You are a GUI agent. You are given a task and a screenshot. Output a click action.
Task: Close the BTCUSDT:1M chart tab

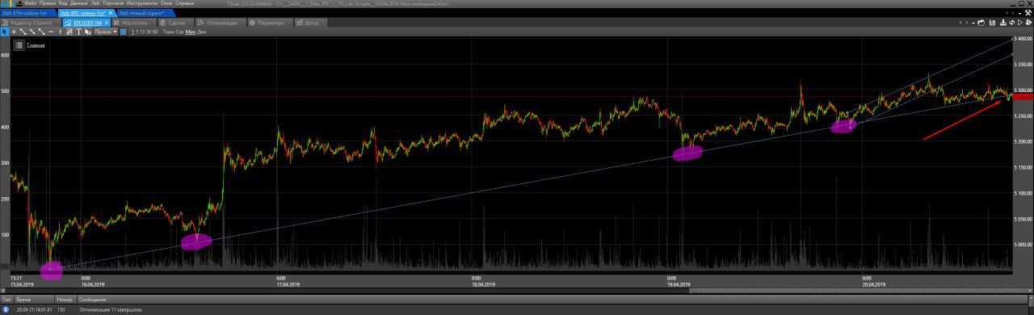tap(106, 23)
